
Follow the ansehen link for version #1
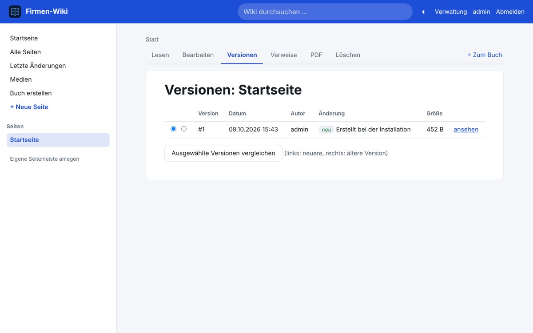coord(466,130)
